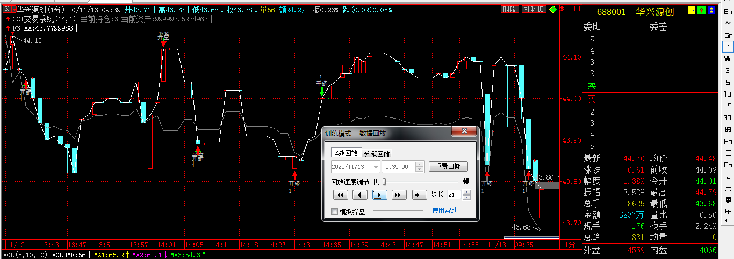Click the 重置日期 button
Image resolution: width=734 pixels, height=259 pixels.
[x=448, y=167]
